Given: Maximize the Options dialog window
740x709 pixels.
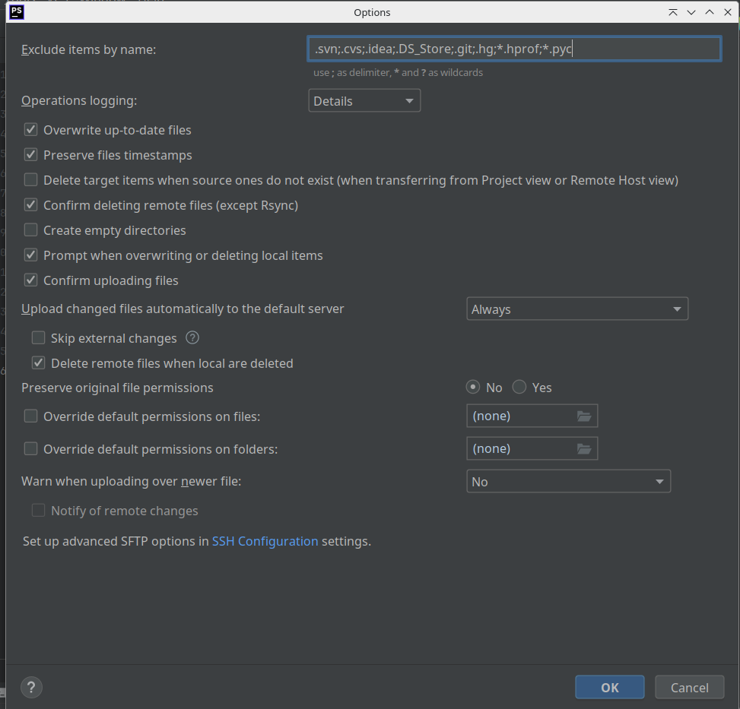Looking at the screenshot, I should pos(709,12).
